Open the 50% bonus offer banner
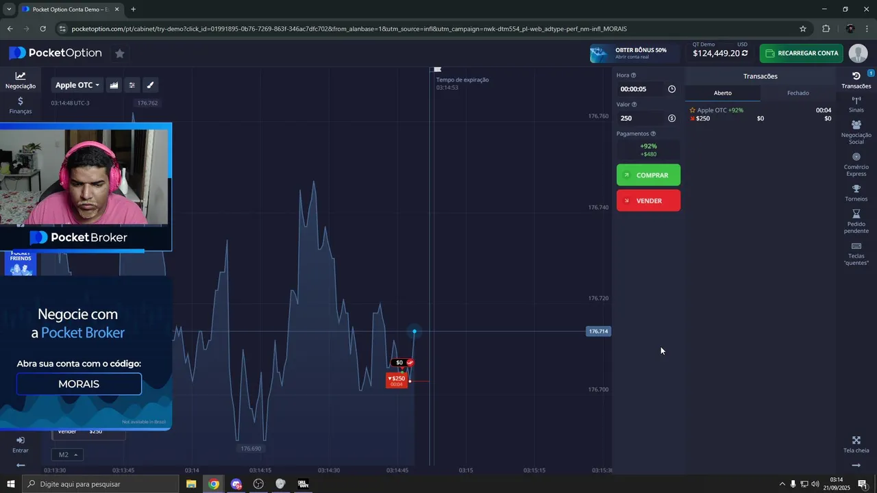 point(634,53)
